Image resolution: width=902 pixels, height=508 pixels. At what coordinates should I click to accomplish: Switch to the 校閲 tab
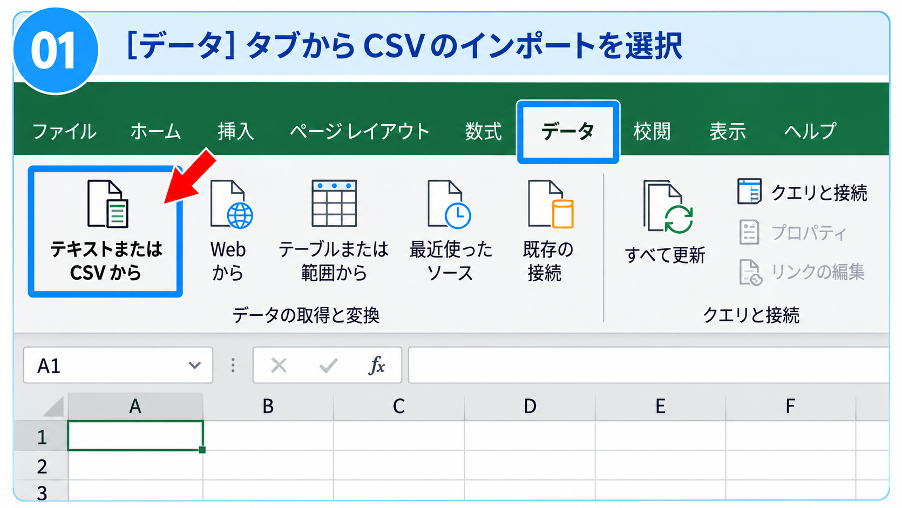(652, 131)
